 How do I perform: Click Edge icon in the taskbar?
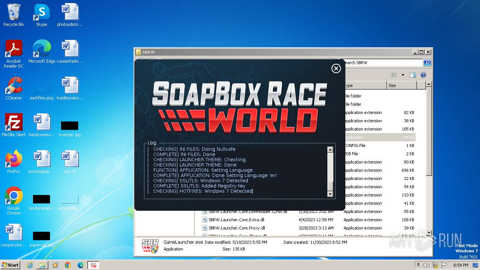81,265
